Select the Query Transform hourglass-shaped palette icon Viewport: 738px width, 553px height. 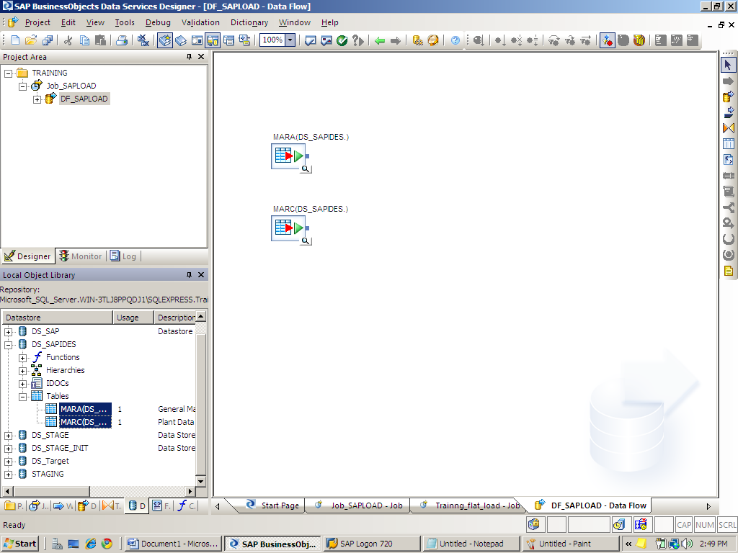pyautogui.click(x=728, y=128)
